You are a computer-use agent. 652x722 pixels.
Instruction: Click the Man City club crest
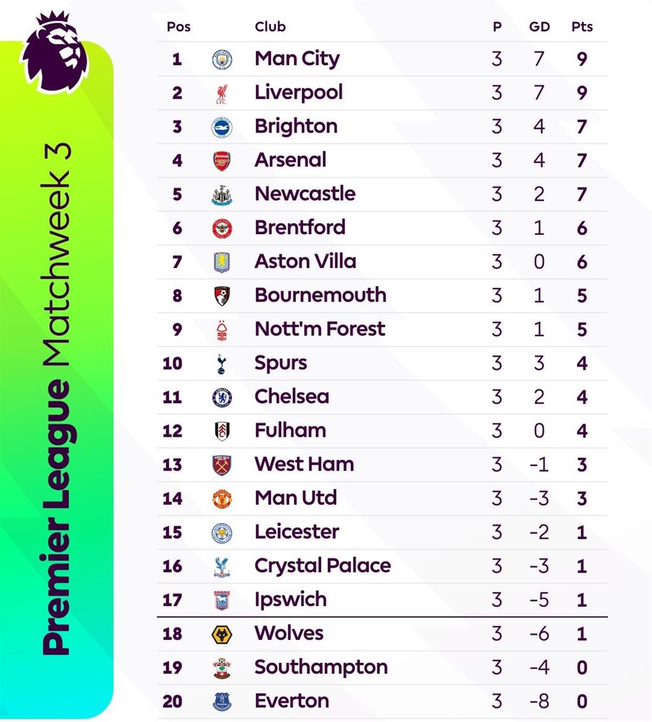point(222,60)
